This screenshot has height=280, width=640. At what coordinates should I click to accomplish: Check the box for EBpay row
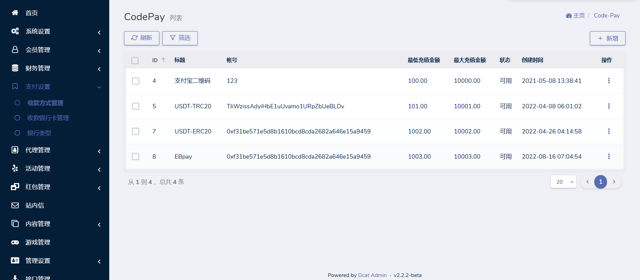tap(136, 157)
